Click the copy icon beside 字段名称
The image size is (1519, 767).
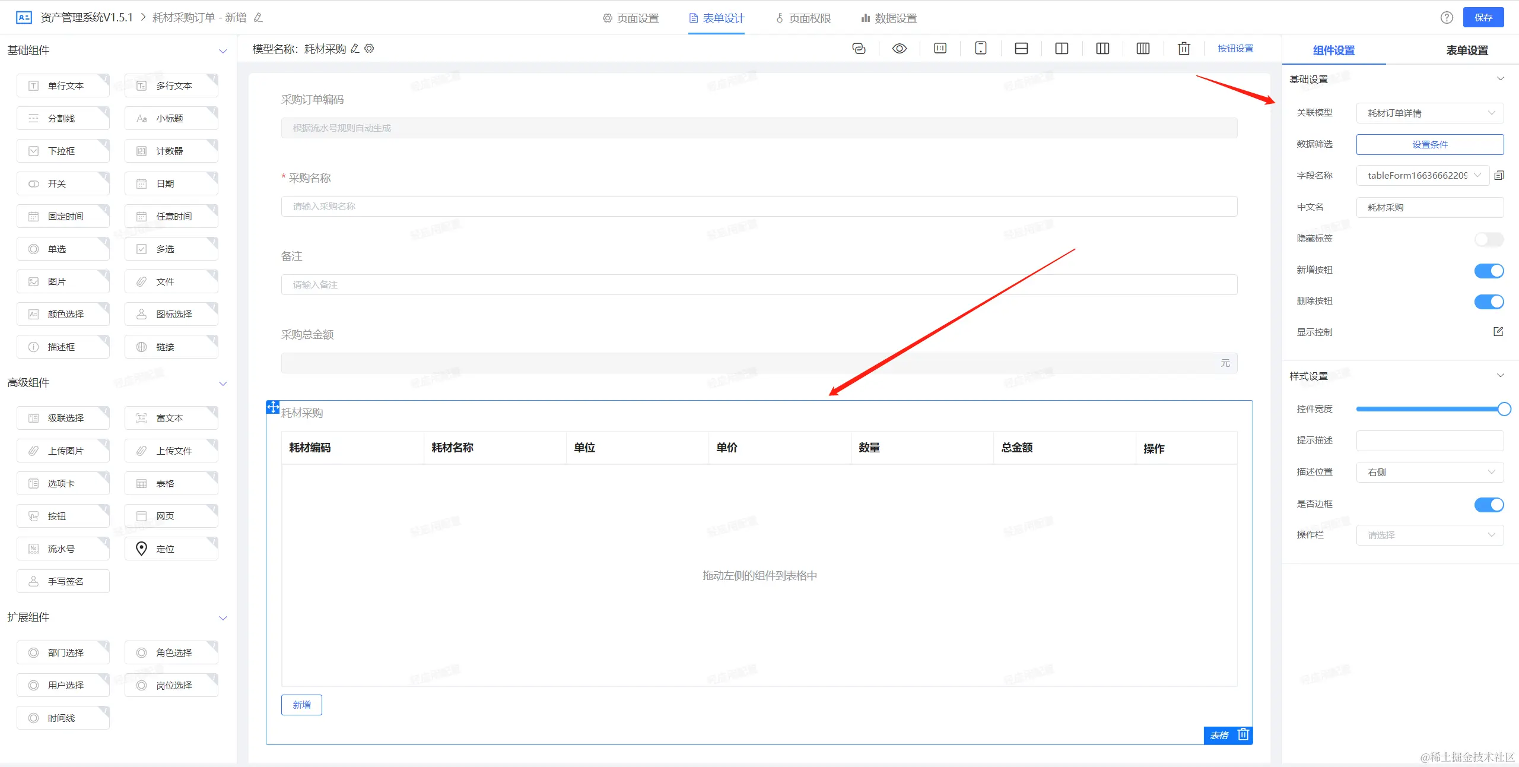pyautogui.click(x=1499, y=176)
